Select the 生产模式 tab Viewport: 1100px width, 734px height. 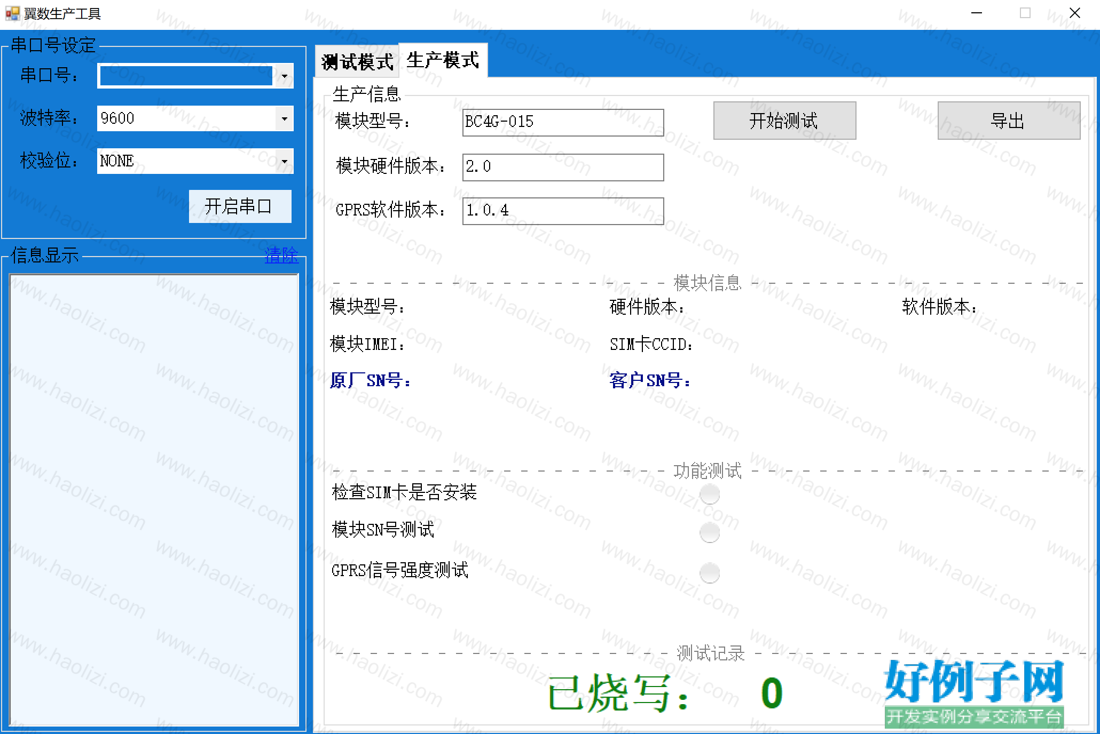click(443, 60)
